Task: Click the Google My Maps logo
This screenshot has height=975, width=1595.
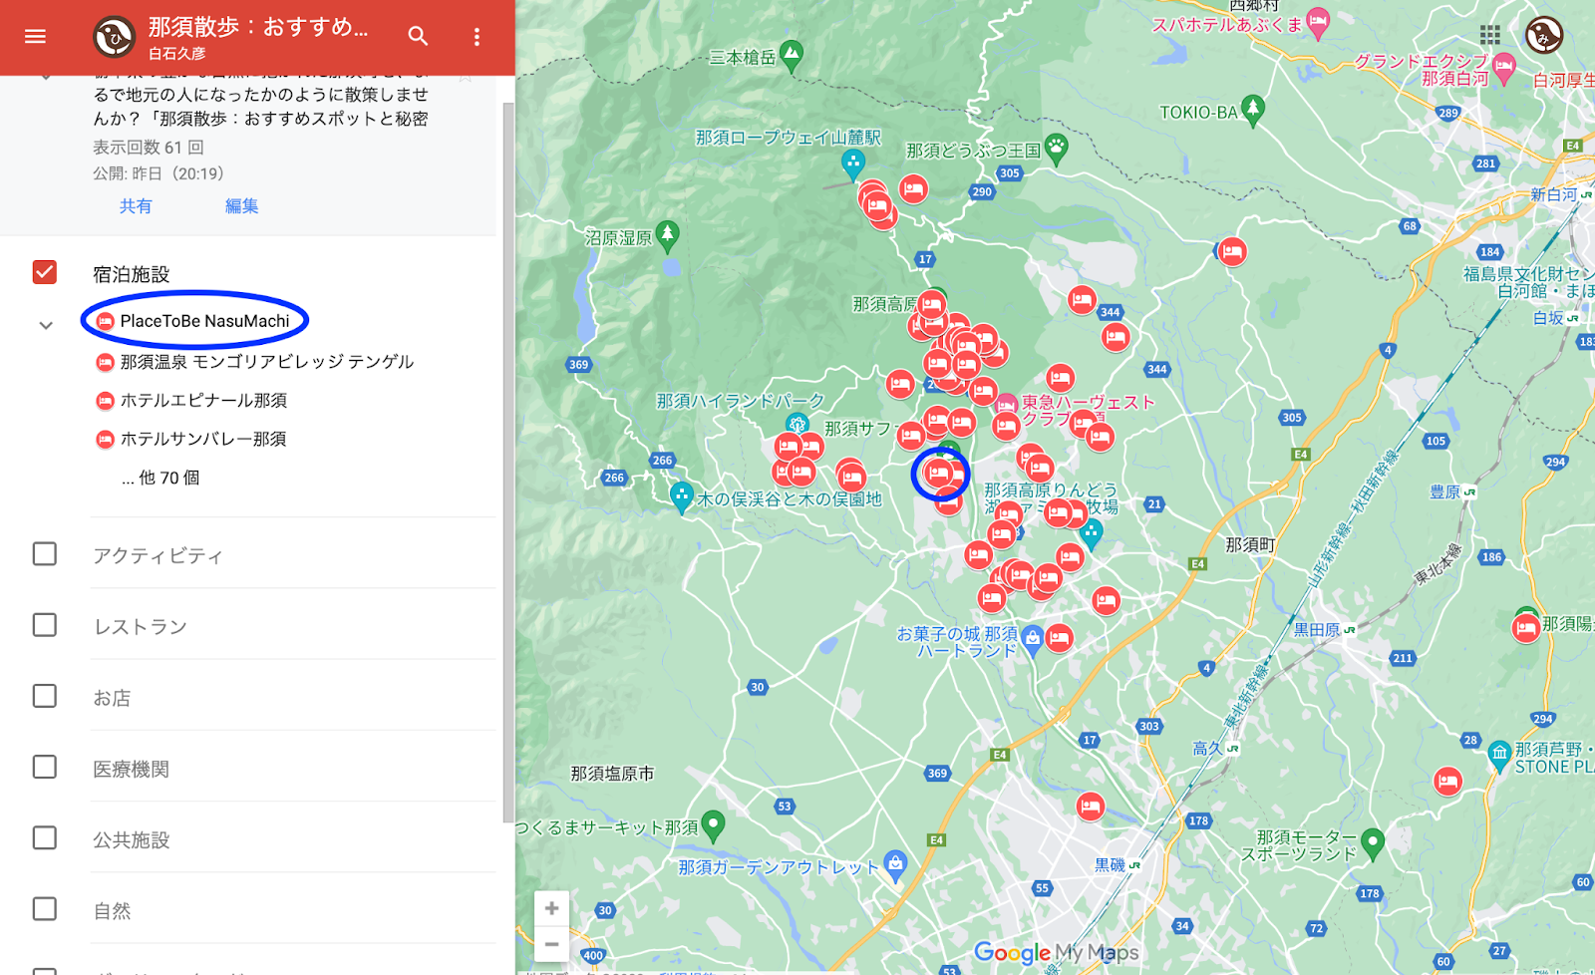Action: tap(1056, 952)
